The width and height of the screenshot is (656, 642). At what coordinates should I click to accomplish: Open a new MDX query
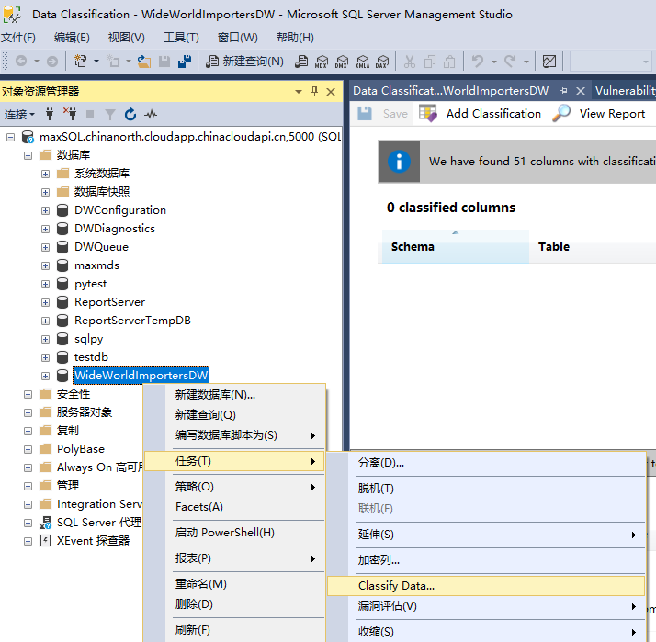(322, 62)
